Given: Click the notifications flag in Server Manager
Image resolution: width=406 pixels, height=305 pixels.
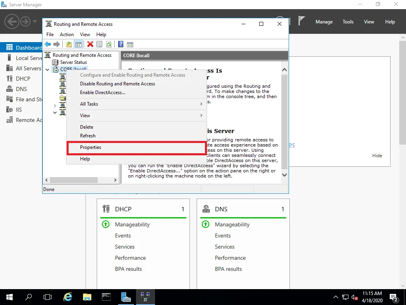Looking at the screenshot, I should coord(301,21).
